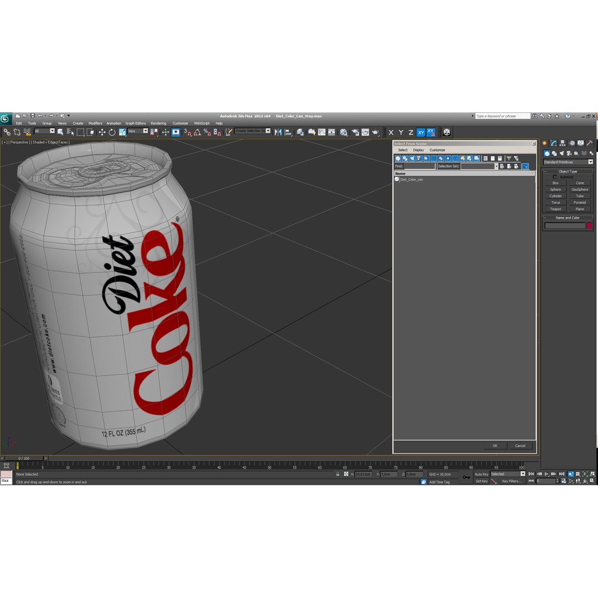Open the Motion command panel tab
This screenshot has height=598, width=598.
tap(571, 143)
